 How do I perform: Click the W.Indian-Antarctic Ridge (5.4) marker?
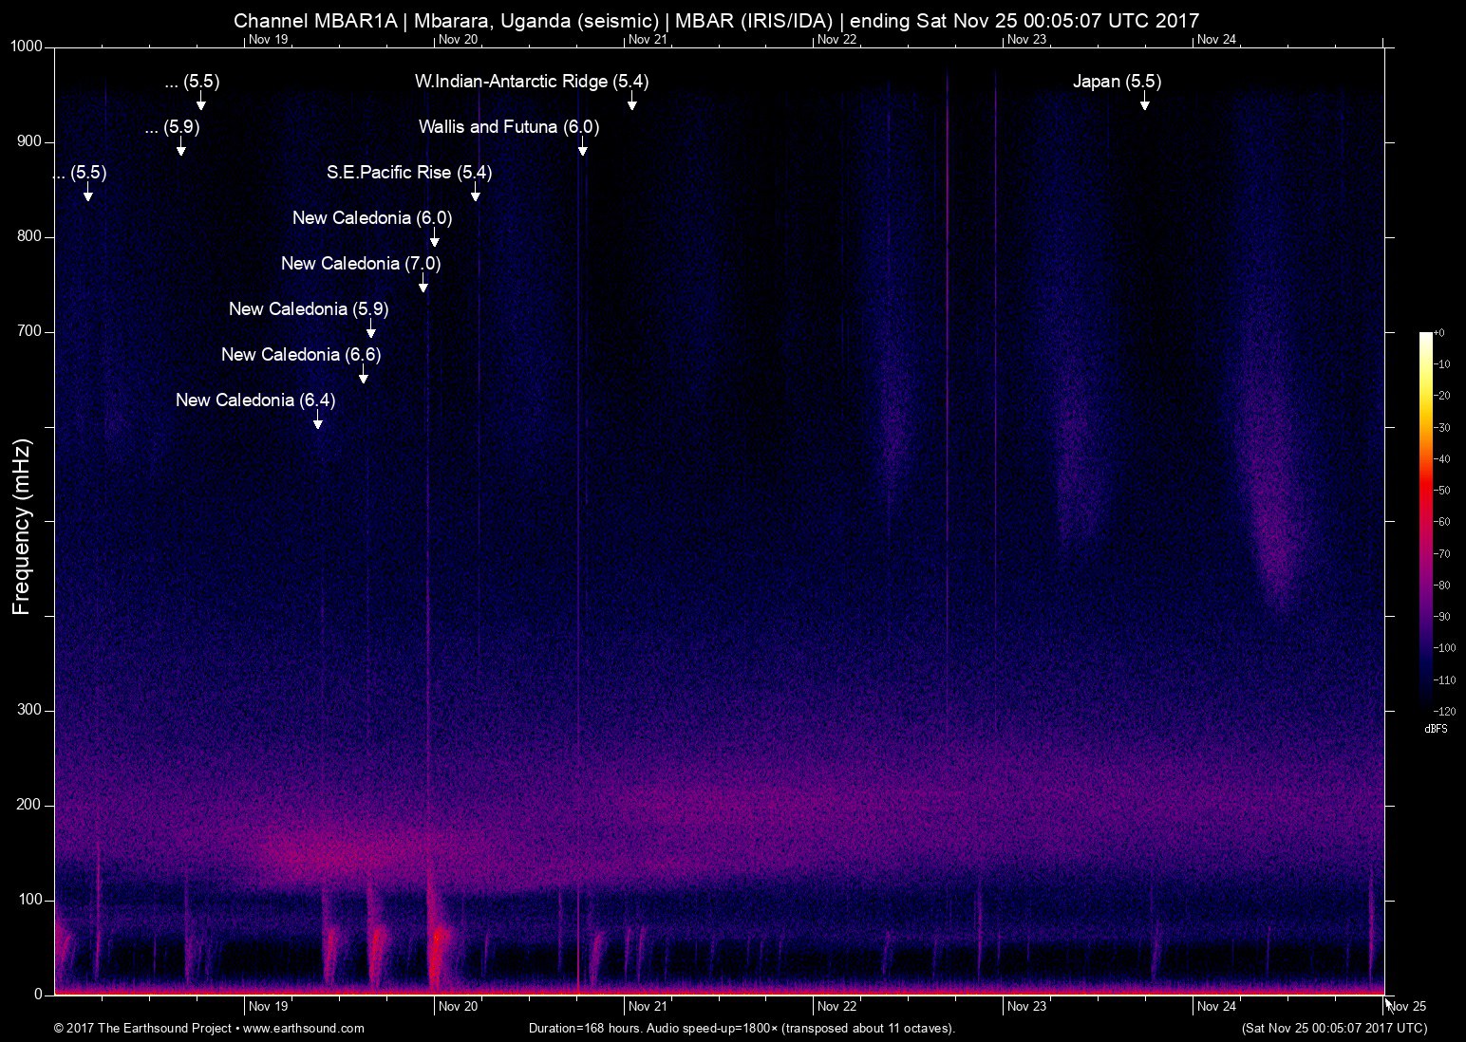click(532, 82)
